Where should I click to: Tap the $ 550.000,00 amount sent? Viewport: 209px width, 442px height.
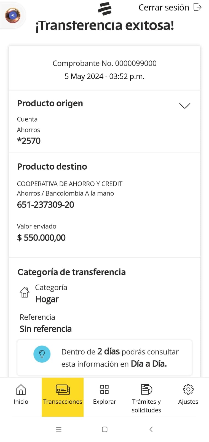tap(41, 238)
